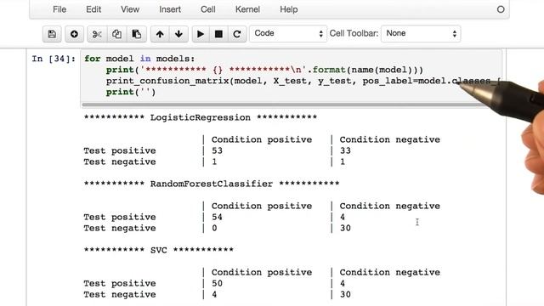Click value 33 in LogisticRegression table
The image size is (544, 306).
pyautogui.click(x=345, y=150)
